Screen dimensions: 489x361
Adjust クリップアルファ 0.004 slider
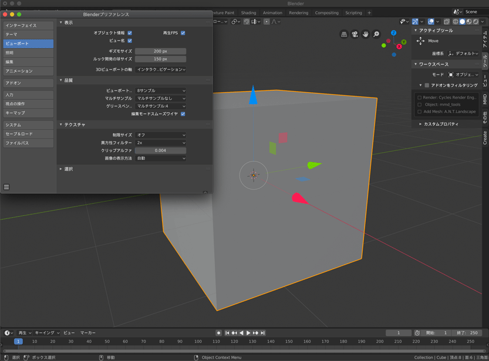(161, 151)
